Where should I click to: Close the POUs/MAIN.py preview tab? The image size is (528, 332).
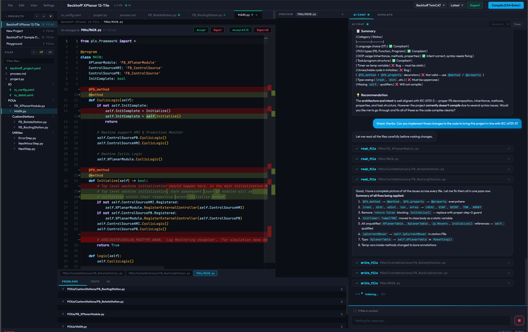343,14
